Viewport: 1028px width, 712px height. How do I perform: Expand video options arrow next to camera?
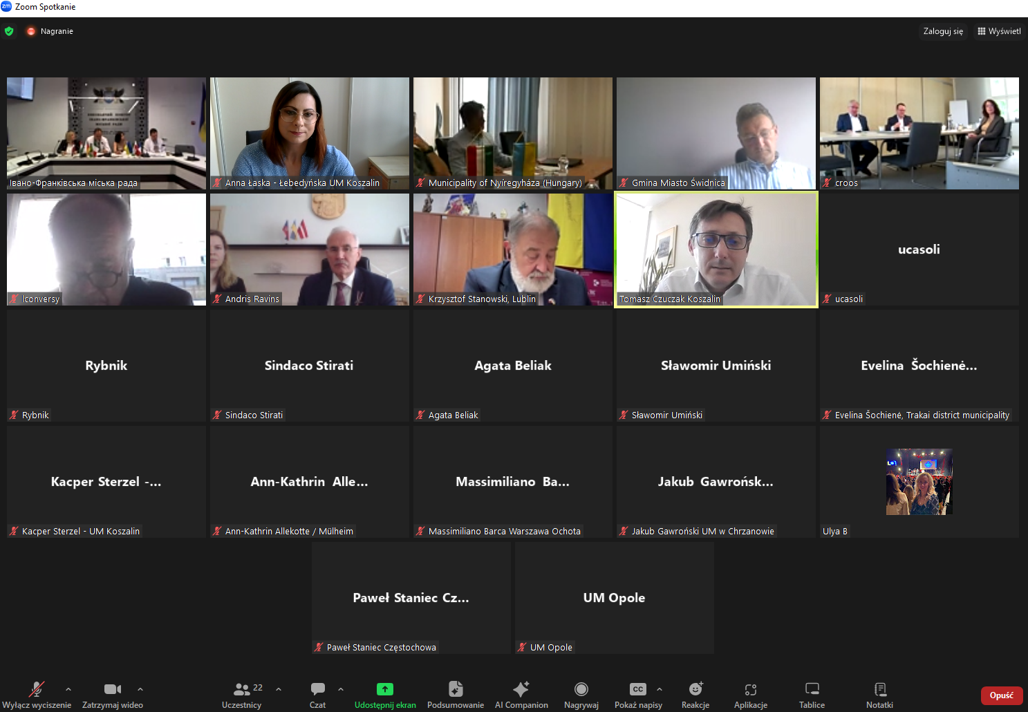click(x=140, y=689)
